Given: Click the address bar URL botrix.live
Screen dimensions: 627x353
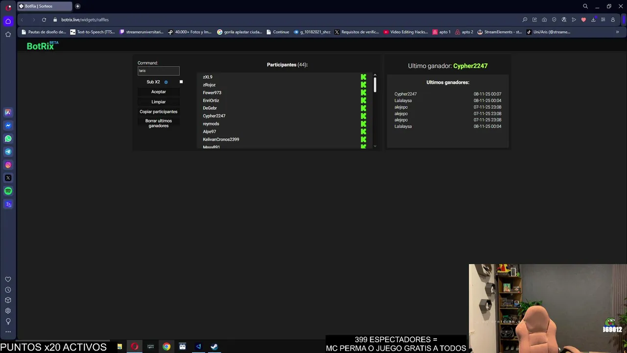Looking at the screenshot, I should (x=85, y=20).
